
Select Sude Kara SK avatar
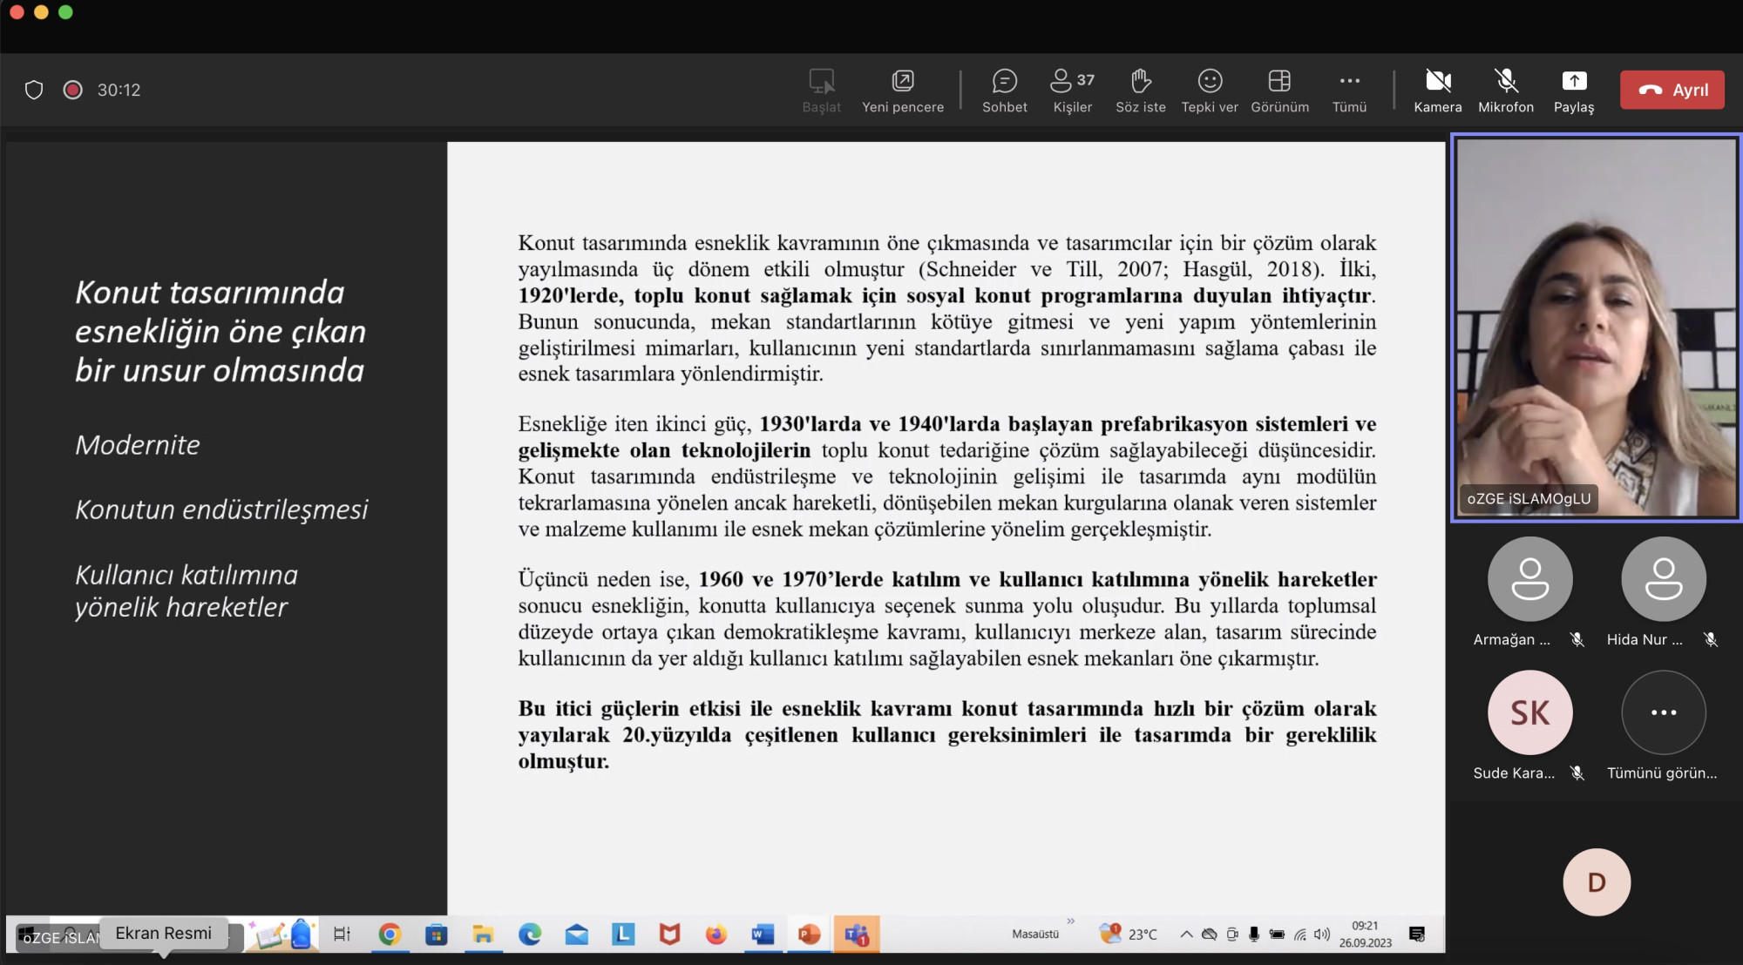tap(1529, 712)
